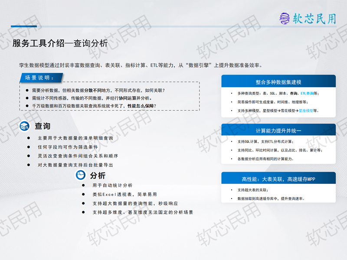Click bullet 需要分析数据，但相关数据分散不同地方

coord(98,91)
